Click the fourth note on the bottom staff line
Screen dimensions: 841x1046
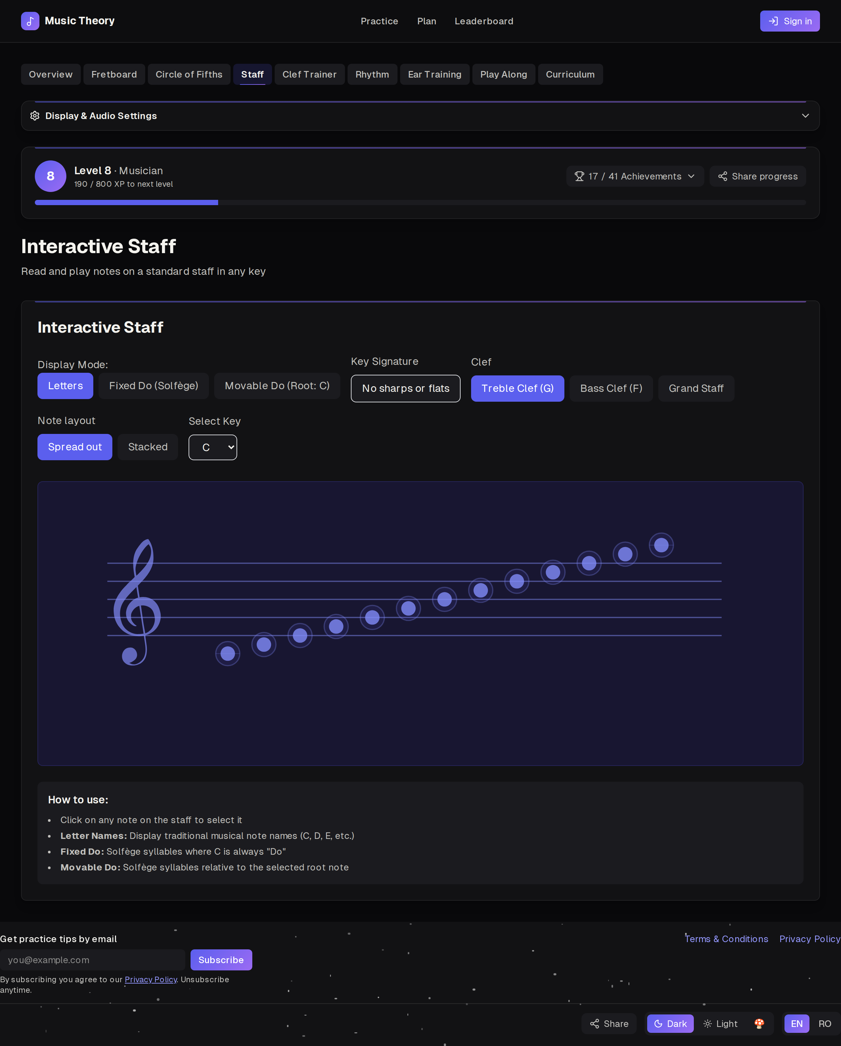336,626
